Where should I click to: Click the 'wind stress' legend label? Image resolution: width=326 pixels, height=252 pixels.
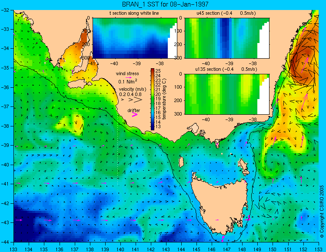127,73
